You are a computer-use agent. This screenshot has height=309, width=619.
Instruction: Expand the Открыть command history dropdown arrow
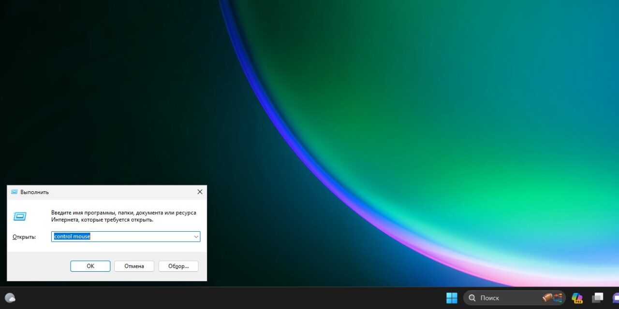point(196,237)
